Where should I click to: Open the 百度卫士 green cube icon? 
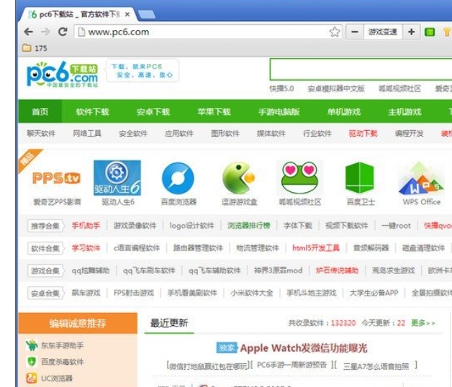click(360, 178)
